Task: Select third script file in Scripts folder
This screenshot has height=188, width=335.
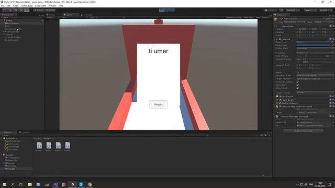Action: pos(58,147)
